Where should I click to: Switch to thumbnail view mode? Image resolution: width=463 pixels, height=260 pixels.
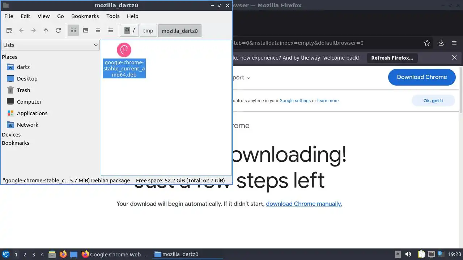pyautogui.click(x=86, y=31)
